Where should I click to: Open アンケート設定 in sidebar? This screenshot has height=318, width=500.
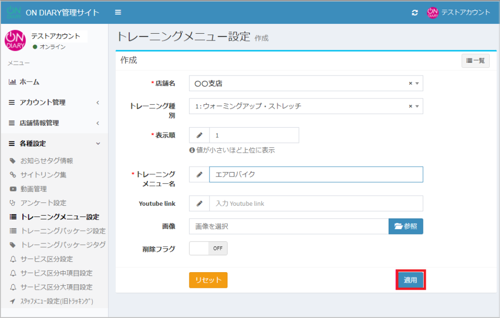(x=43, y=202)
